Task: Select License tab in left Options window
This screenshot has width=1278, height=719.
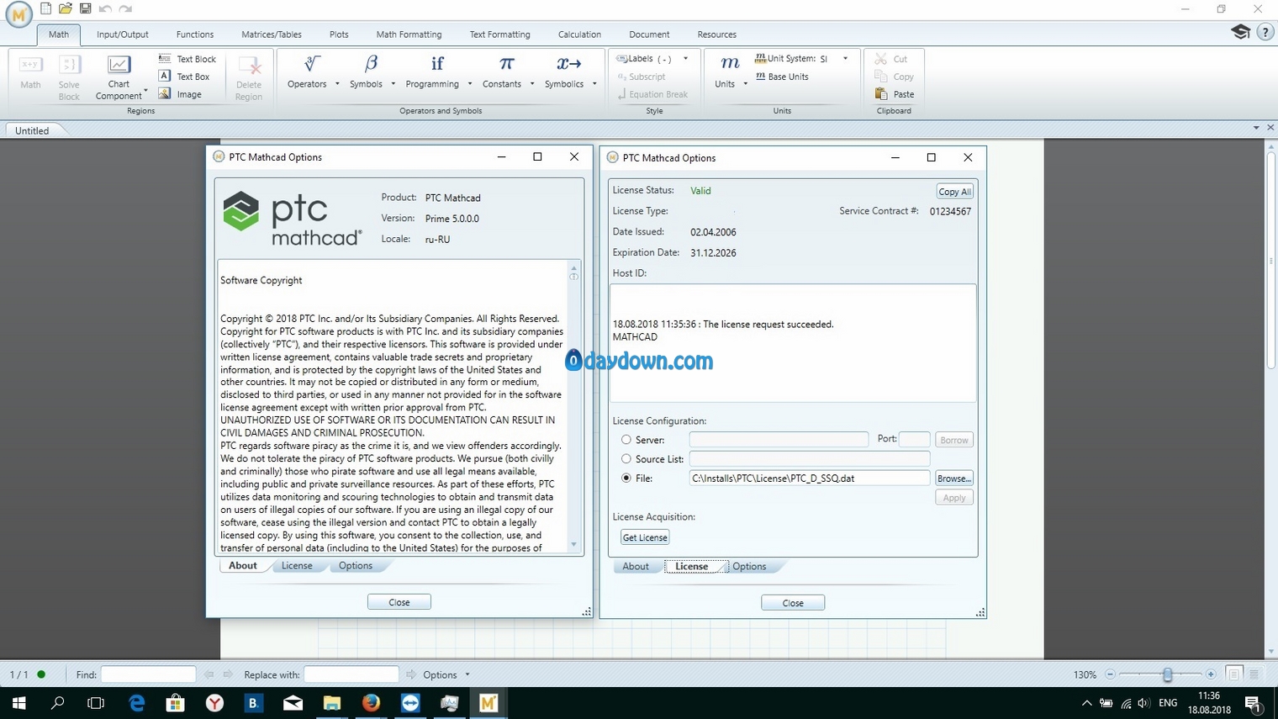Action: (x=297, y=566)
